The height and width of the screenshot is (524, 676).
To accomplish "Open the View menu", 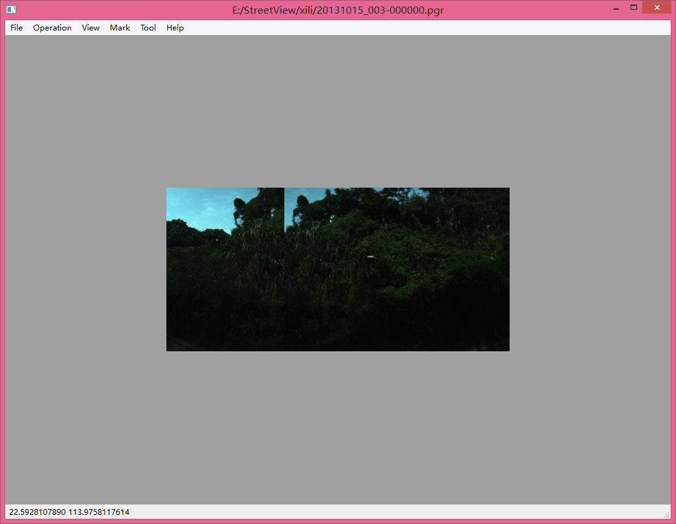I will point(90,27).
